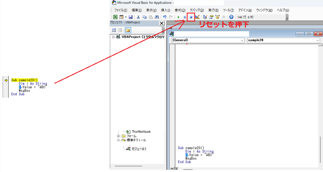Open the ウィンドウ(W) menu

[264, 10]
